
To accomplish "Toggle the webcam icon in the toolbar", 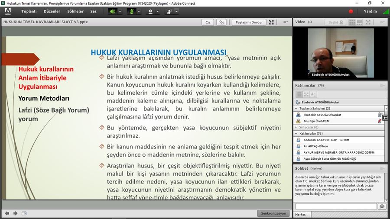I will tap(150, 11).
